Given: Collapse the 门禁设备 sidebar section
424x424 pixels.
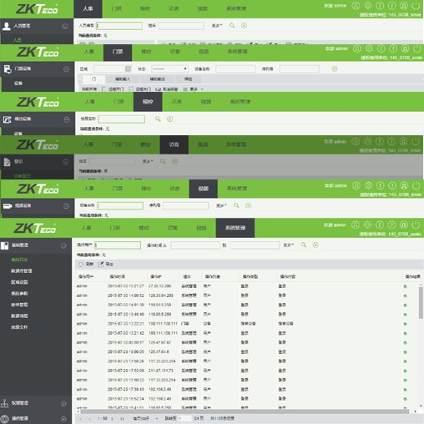Looking at the screenshot, I should [66, 69].
